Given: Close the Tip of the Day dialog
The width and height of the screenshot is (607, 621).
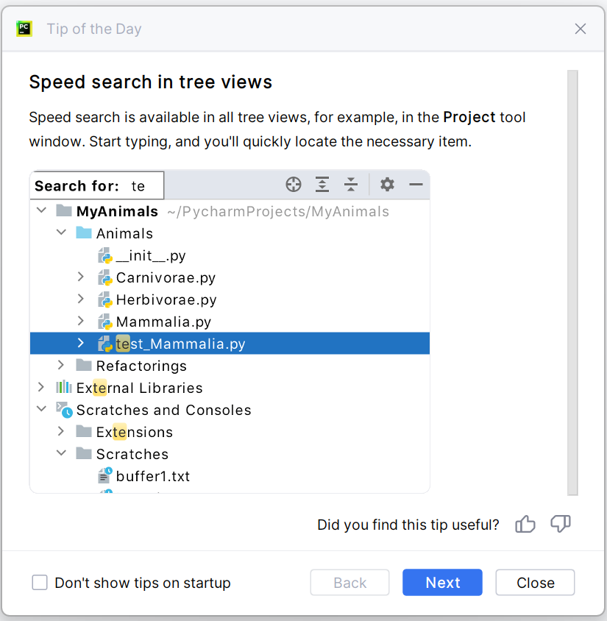Looking at the screenshot, I should [535, 583].
